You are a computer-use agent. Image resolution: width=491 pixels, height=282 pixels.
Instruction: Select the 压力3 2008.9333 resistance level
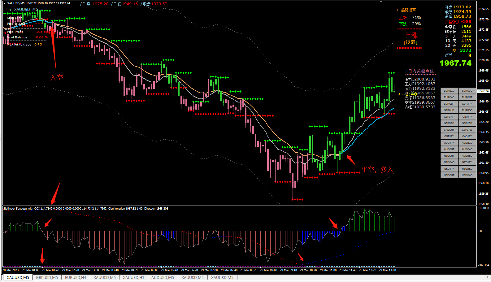pos(420,79)
